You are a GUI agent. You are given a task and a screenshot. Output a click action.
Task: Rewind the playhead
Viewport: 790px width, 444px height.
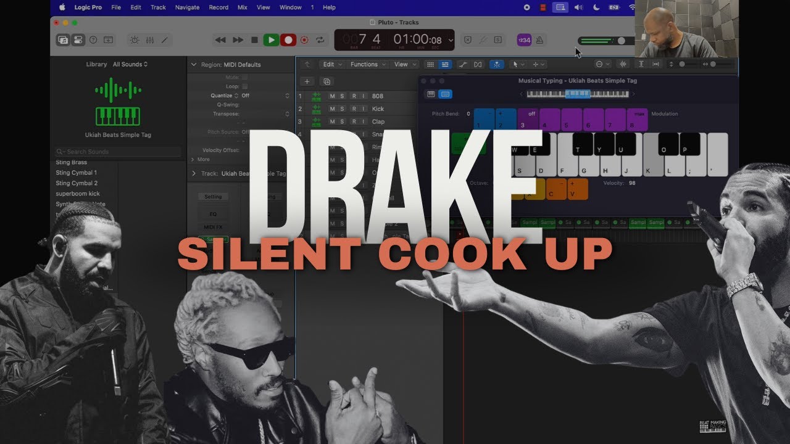(x=220, y=40)
